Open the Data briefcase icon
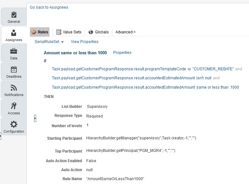The width and height of the screenshot is (249, 184). tap(14, 51)
